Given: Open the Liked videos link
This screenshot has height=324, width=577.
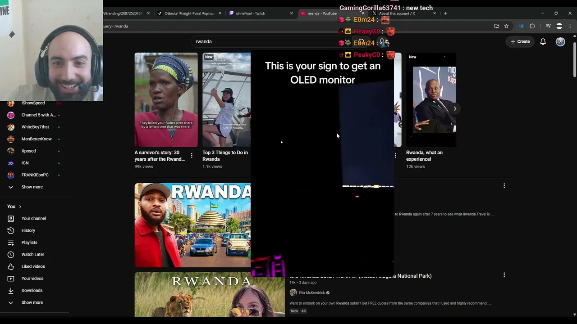Looking at the screenshot, I should tap(33, 266).
